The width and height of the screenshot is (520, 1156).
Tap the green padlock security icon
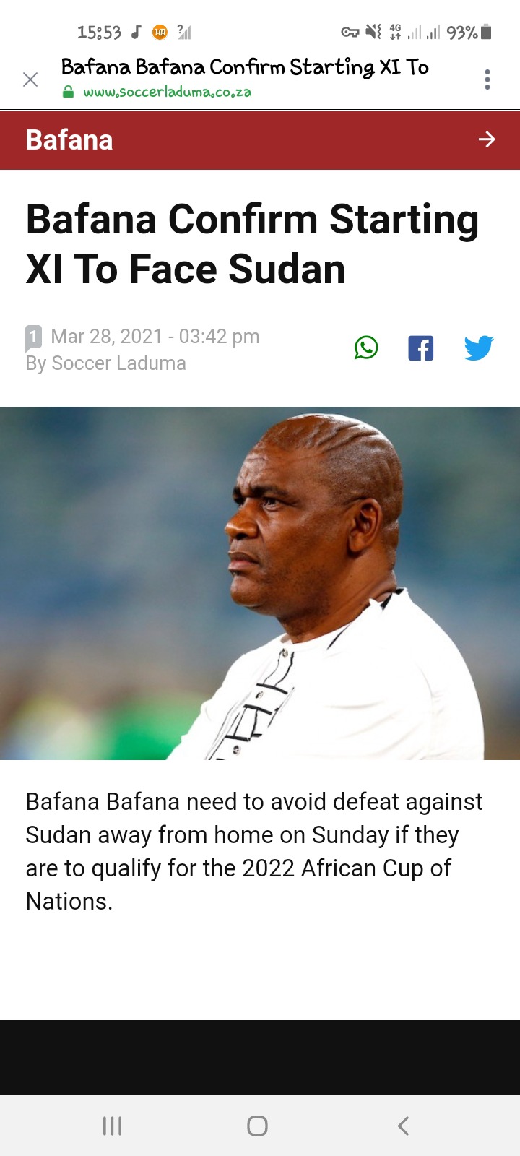68,92
